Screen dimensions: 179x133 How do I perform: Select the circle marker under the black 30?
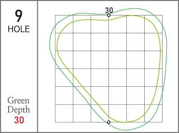pyautogui.click(x=109, y=15)
